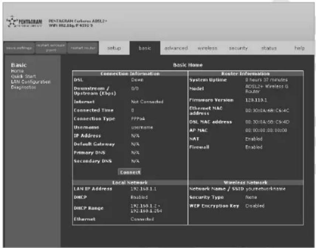This screenshot has width=316, height=248.
Task: Click the restart router button
Action: [83, 48]
